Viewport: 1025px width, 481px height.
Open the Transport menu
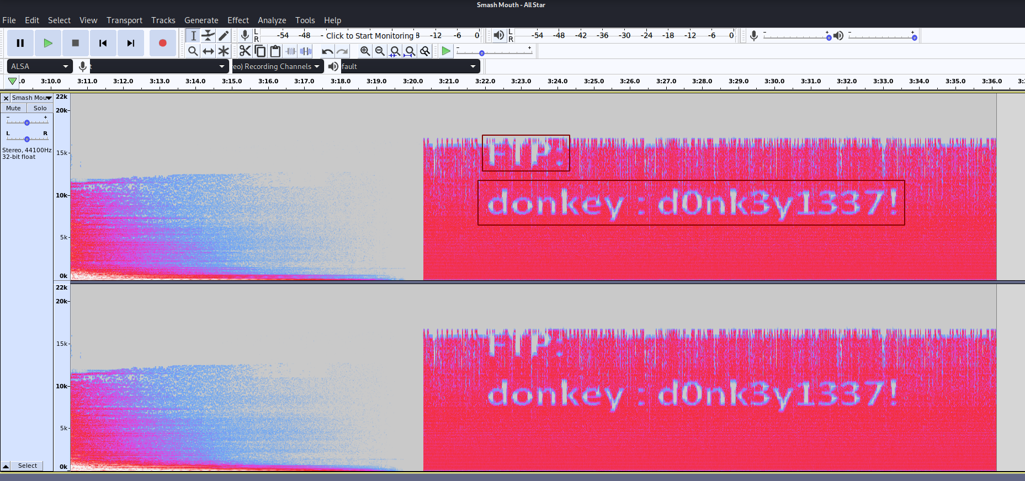[124, 20]
